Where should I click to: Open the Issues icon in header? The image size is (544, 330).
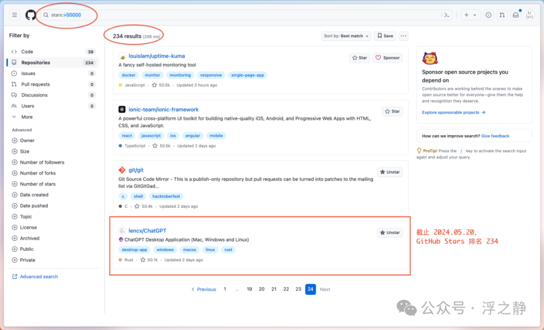click(x=489, y=15)
